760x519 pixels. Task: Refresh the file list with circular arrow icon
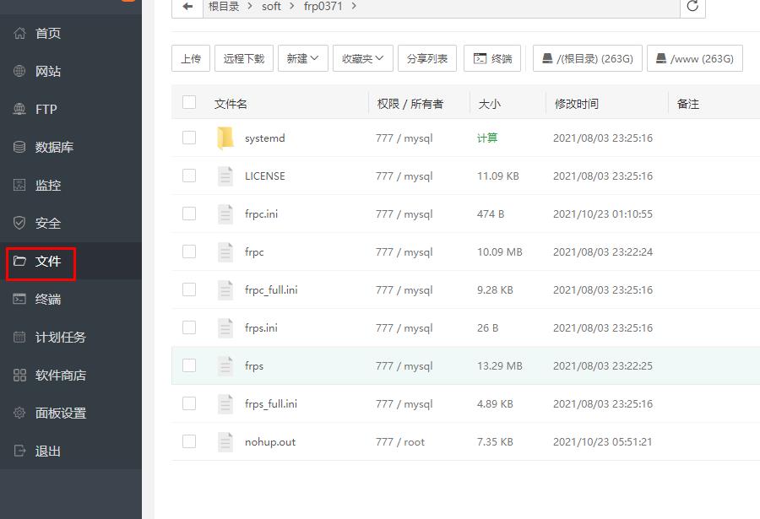[692, 7]
